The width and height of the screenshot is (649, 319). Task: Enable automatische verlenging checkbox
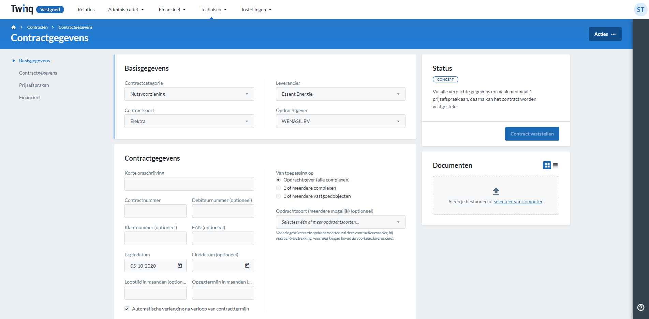pos(127,309)
